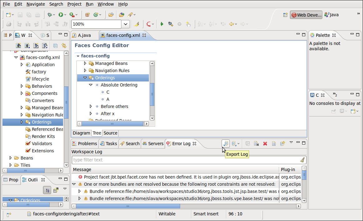Click the editor tree horizontal scrollbar

[112, 124]
